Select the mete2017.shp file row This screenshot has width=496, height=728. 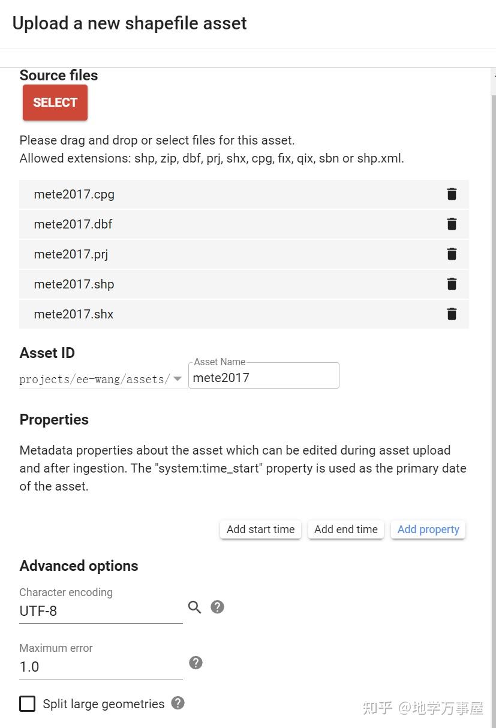(x=228, y=284)
